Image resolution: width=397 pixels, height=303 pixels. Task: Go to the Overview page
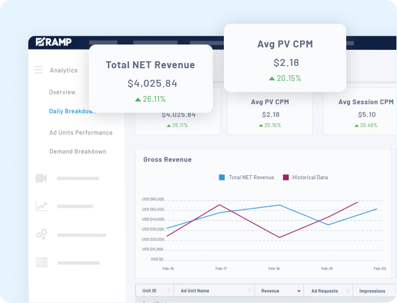(62, 92)
